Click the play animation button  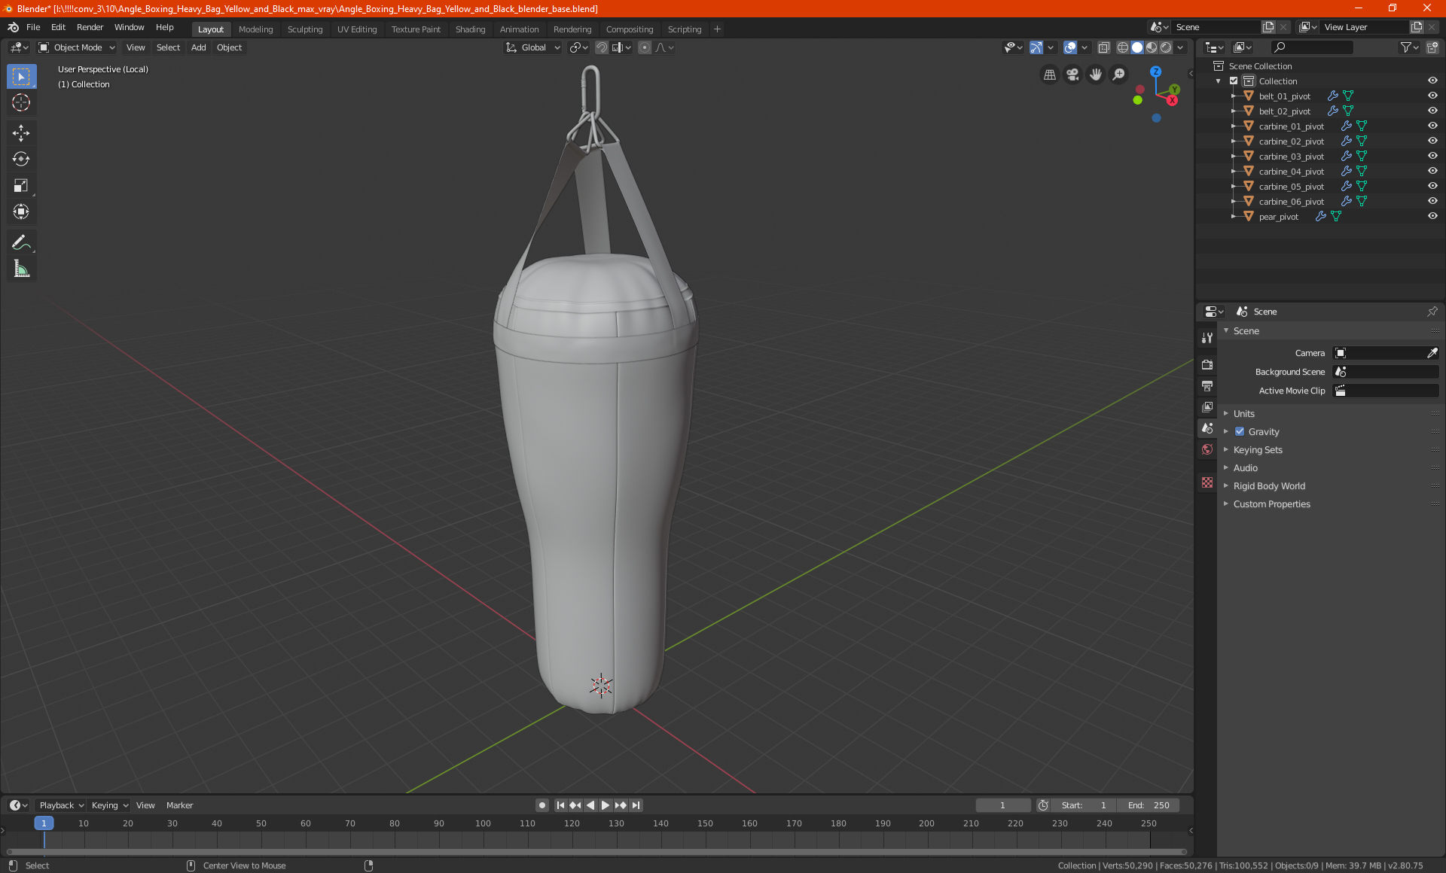(x=606, y=805)
